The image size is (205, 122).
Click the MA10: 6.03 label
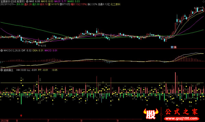pyautogui.click(x=47, y=2)
